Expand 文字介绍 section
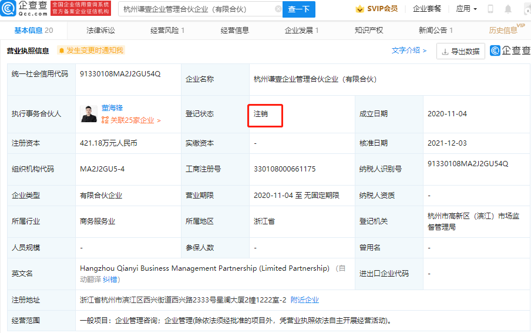Image resolution: width=531 pixels, height=333 pixels. point(409,51)
